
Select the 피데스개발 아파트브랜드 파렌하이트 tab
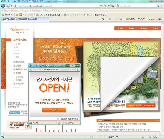(x=25, y=19)
